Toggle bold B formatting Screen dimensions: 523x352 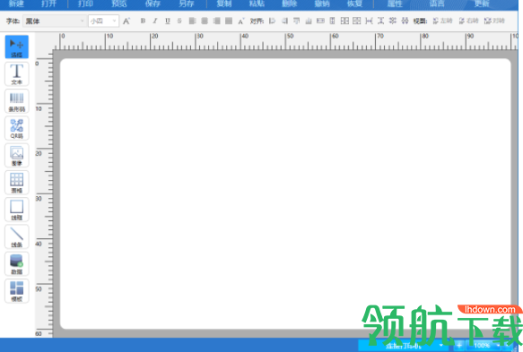pyautogui.click(x=143, y=21)
